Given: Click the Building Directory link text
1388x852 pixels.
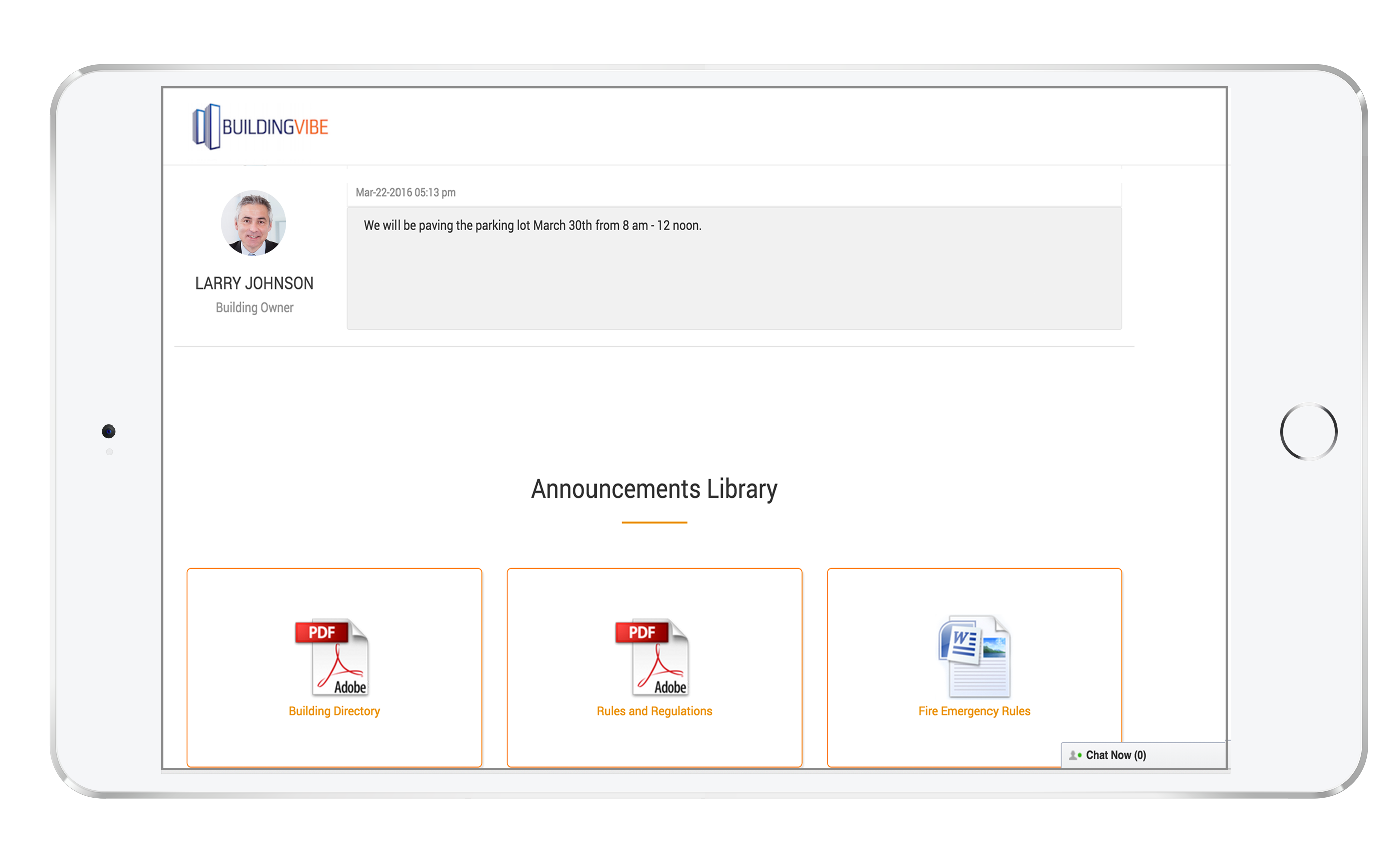Looking at the screenshot, I should coord(334,711).
